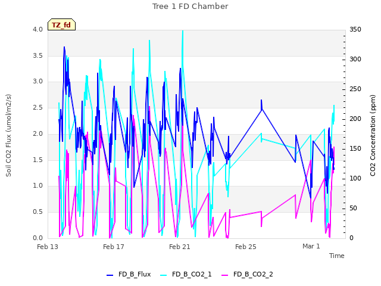
Task: Click the 0.5 left axis tick label
Action: [x=38, y=212]
